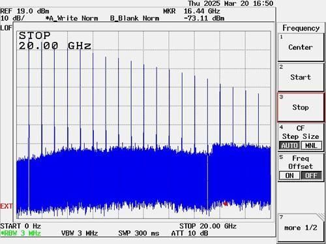326x244 pixels.
Task: Select the highlighted Stop softkey
Action: 301,107
